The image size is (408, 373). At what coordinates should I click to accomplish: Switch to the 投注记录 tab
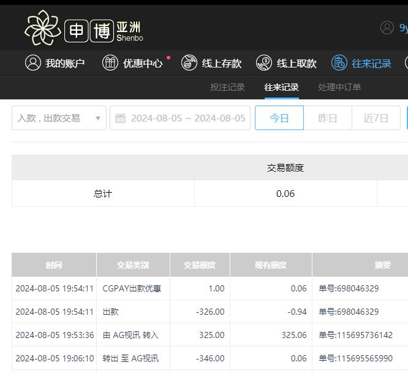click(x=227, y=87)
